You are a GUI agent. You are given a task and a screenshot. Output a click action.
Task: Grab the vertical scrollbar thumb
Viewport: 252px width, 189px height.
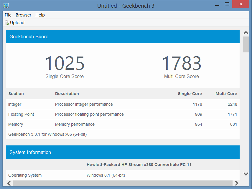246,44
